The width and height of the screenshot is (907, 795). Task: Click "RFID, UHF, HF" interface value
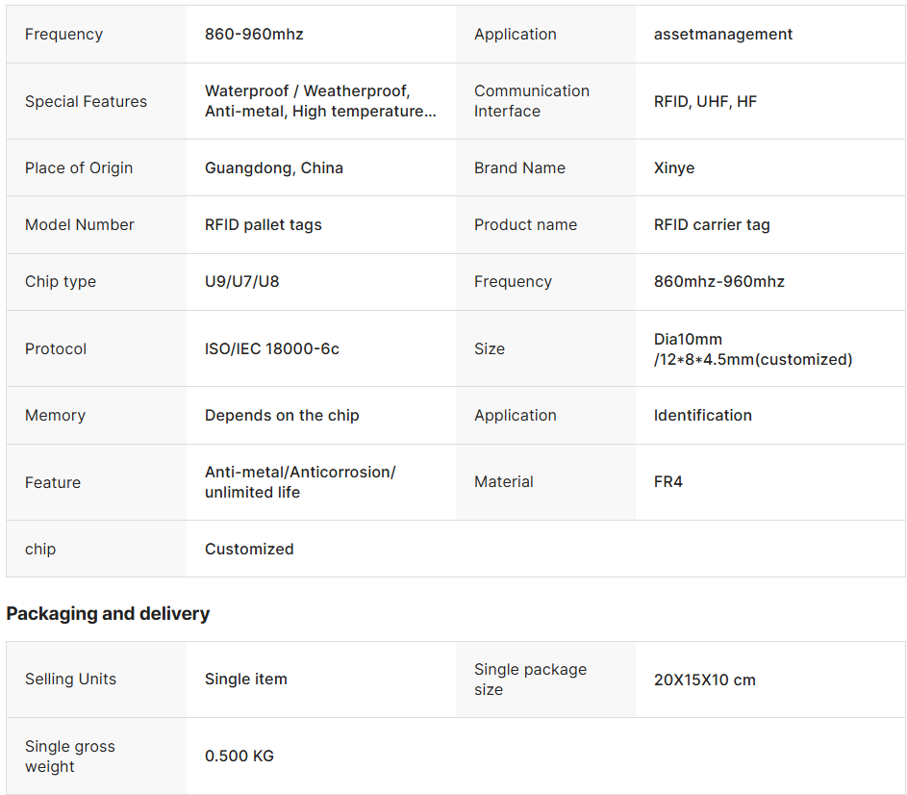pyautogui.click(x=705, y=101)
